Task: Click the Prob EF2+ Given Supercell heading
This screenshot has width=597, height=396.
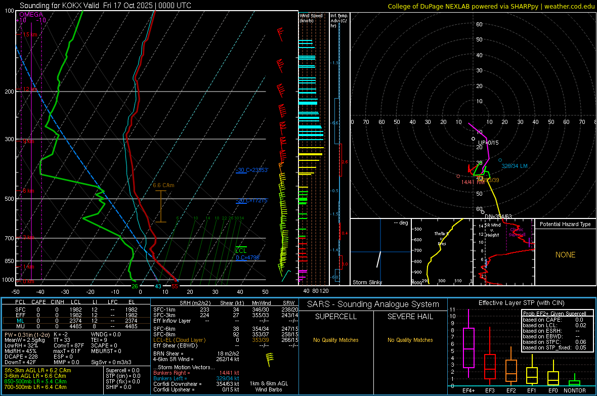Action: coord(555,314)
